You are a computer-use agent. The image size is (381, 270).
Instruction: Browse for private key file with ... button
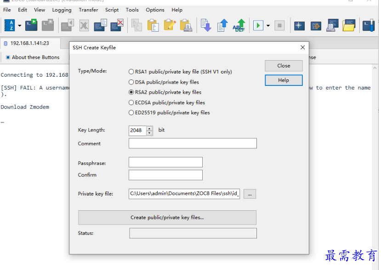click(x=250, y=194)
